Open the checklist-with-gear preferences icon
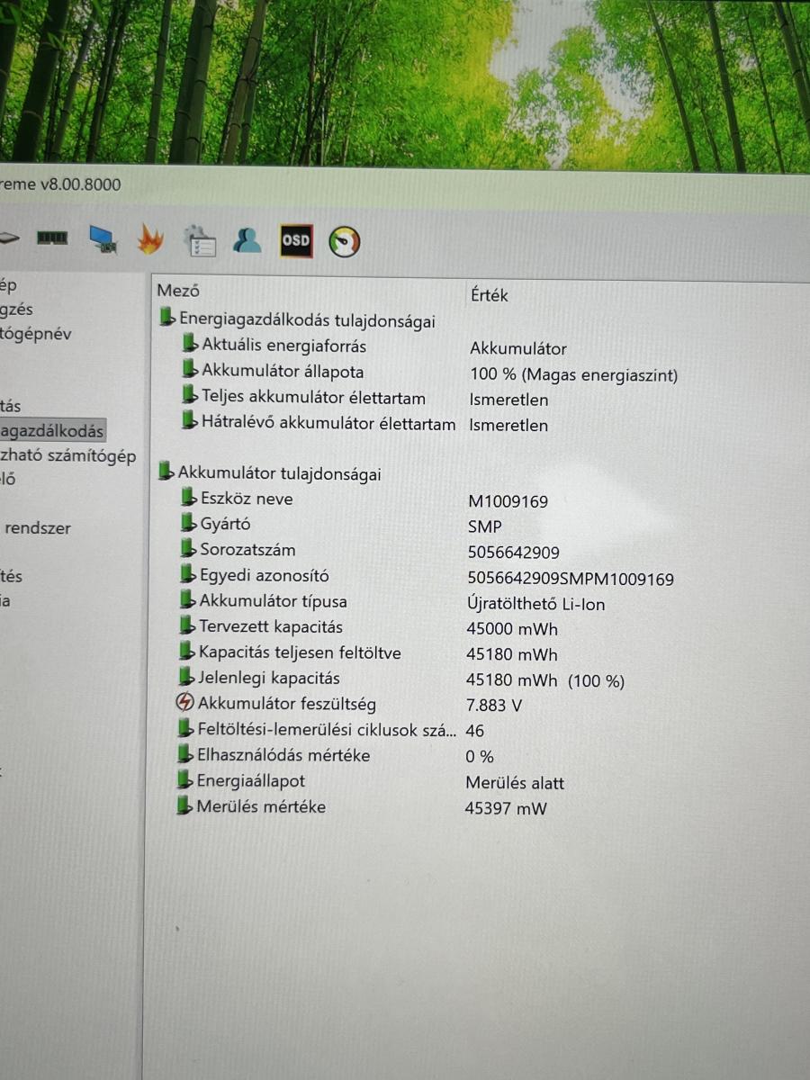This screenshot has width=810, height=1080. tap(199, 241)
